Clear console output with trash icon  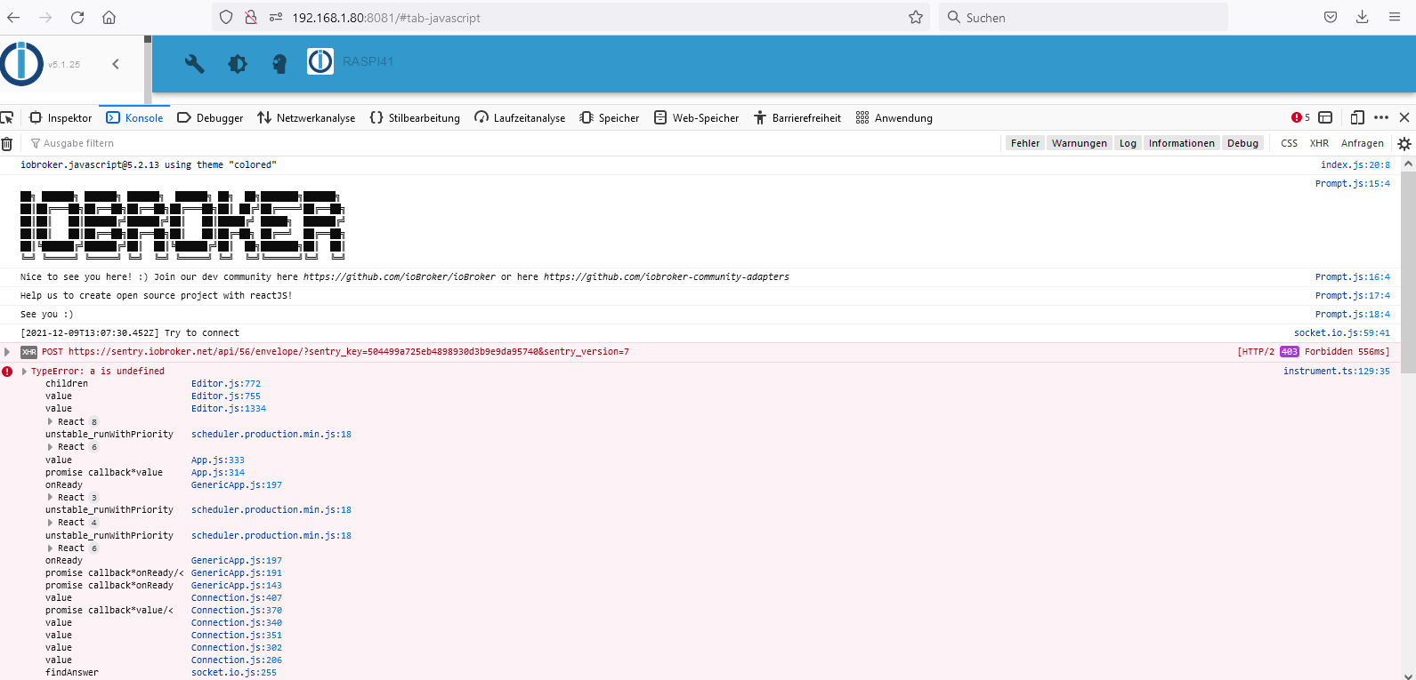coord(7,143)
